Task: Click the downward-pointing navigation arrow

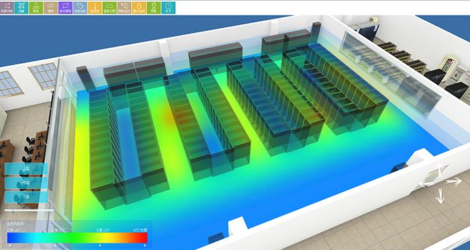Action: click(x=440, y=196)
